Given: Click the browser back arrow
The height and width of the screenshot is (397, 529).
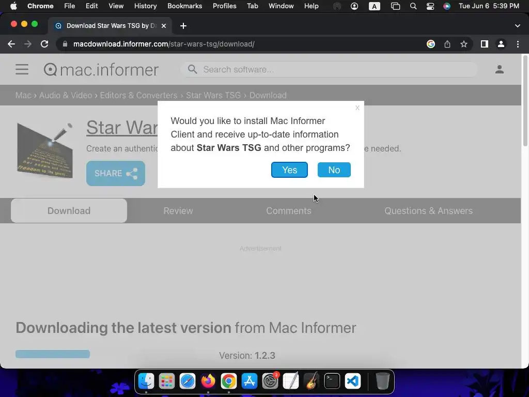Looking at the screenshot, I should click(x=11, y=44).
